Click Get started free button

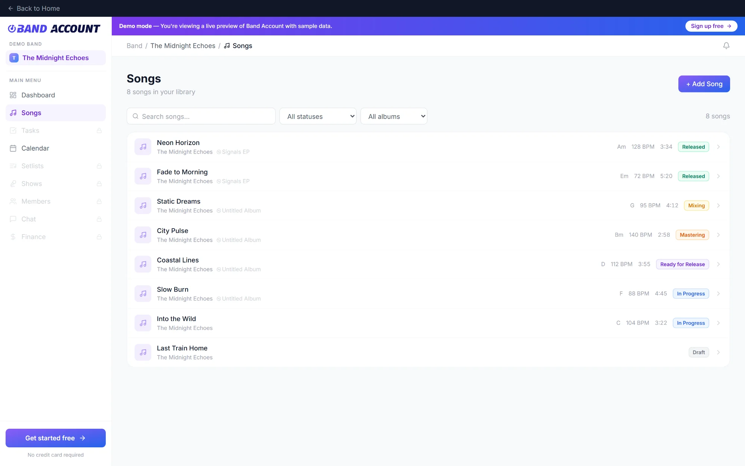(x=56, y=438)
